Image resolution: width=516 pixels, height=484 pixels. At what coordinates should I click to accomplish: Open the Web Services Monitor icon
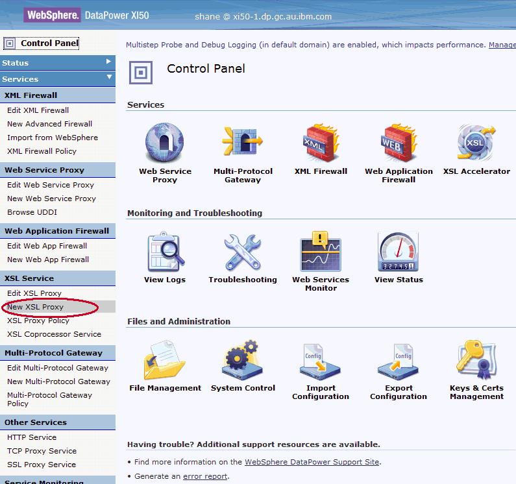(x=321, y=251)
